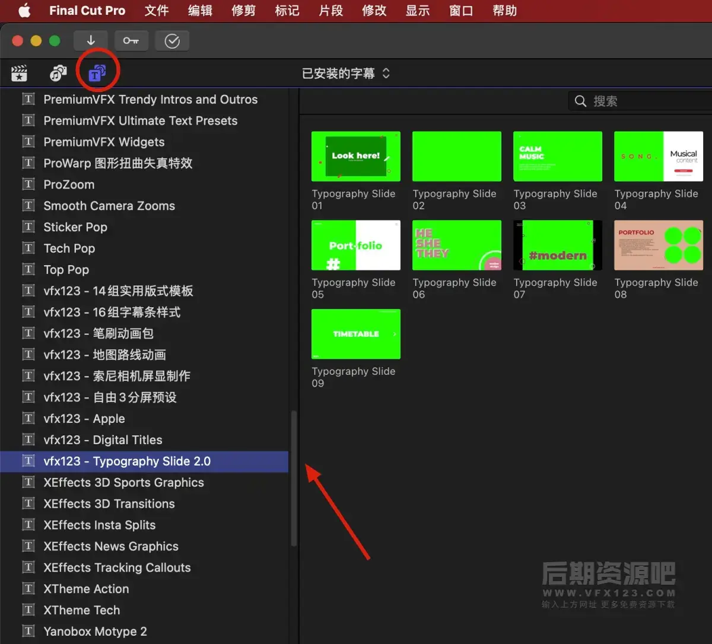Screen dimensions: 712x644
Task: Open the 已安装的字幕 popup menu
Action: pyautogui.click(x=346, y=74)
